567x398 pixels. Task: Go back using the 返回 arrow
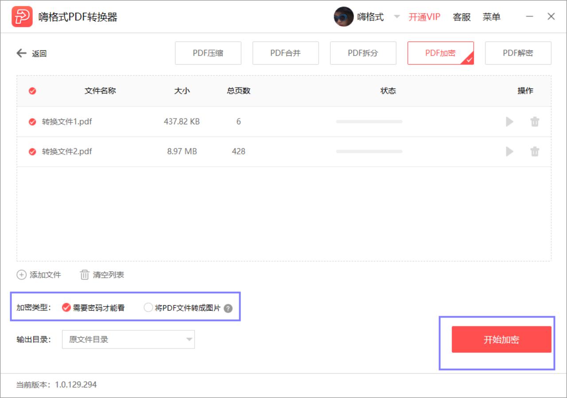pyautogui.click(x=21, y=53)
